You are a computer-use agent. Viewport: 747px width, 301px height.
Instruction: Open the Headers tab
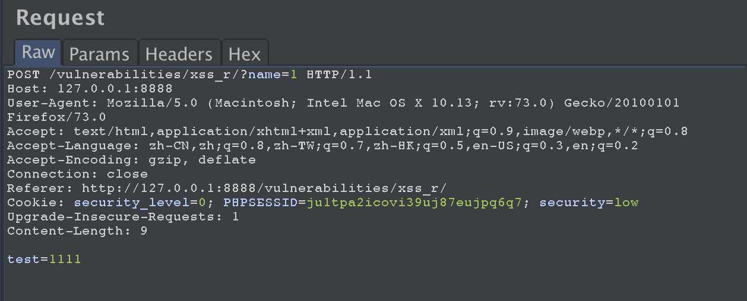point(179,54)
